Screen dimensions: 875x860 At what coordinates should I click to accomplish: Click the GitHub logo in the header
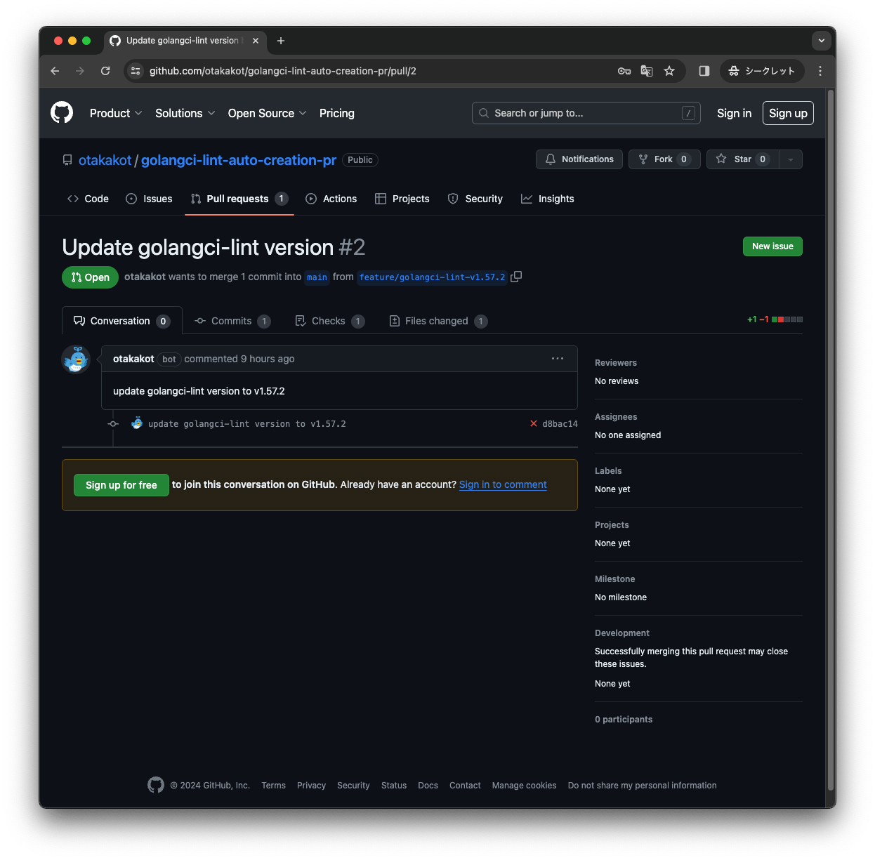click(62, 112)
